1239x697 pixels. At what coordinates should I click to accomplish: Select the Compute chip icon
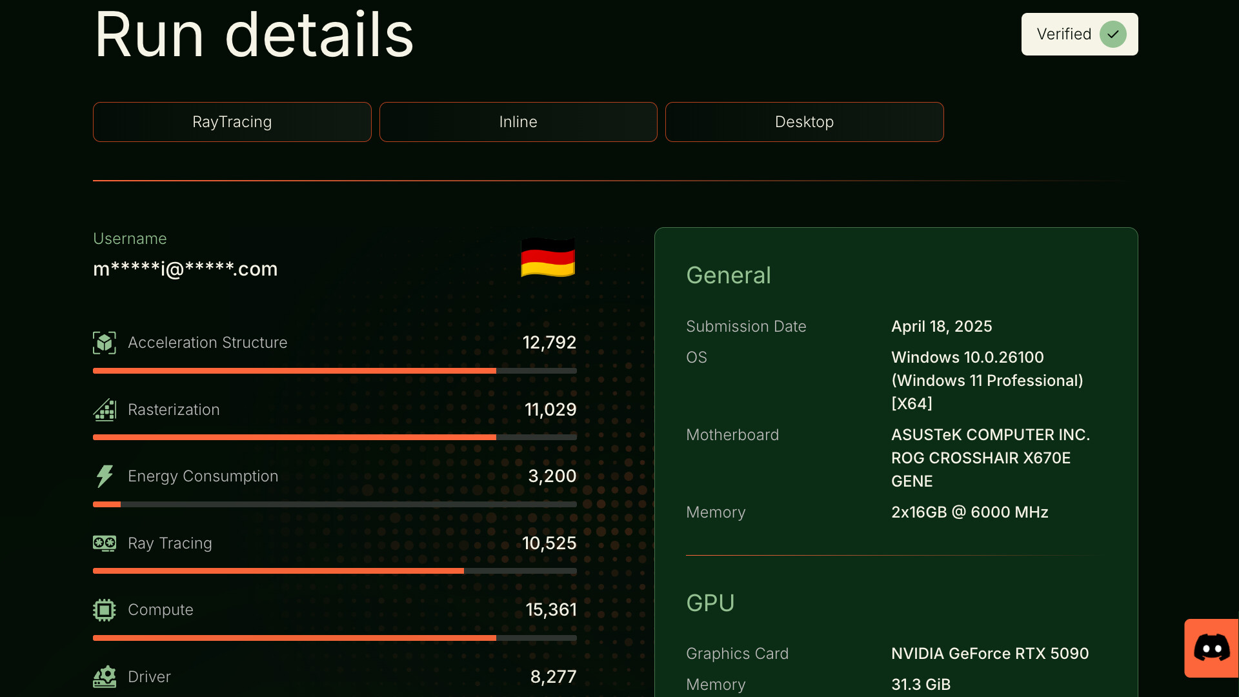(104, 609)
